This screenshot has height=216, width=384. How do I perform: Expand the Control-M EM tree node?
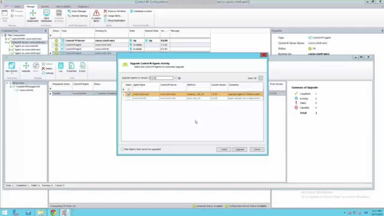[x=6, y=39]
